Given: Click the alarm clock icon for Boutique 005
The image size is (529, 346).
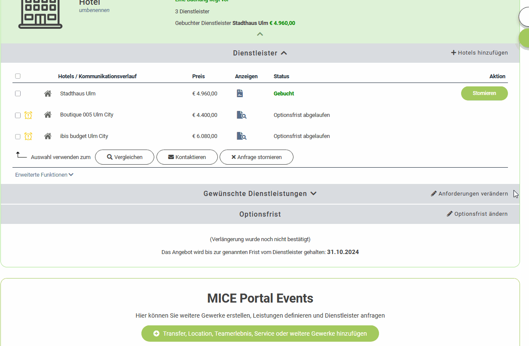Looking at the screenshot, I should click(28, 115).
